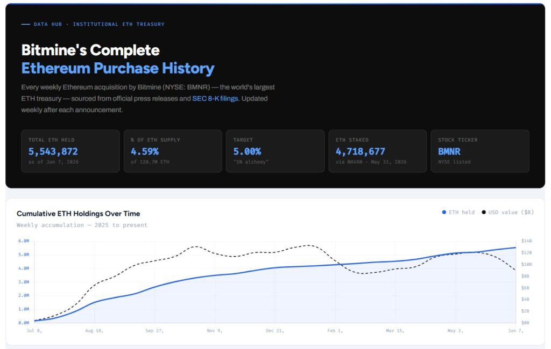The width and height of the screenshot is (551, 349).
Task: Click the 'ETH STAKED' card label
Action: [352, 140]
